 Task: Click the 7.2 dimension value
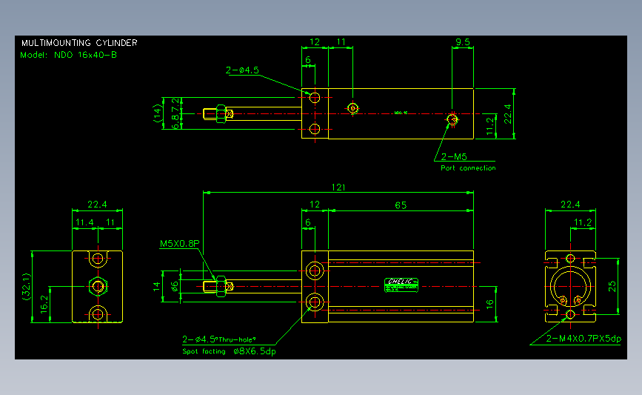[175, 104]
